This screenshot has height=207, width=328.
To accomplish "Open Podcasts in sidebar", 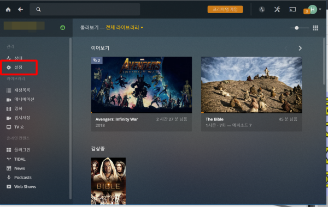I will point(23,178).
